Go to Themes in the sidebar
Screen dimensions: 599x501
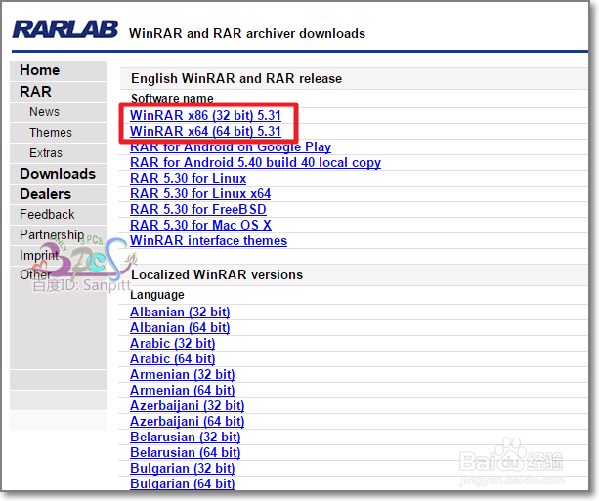pyautogui.click(x=51, y=133)
